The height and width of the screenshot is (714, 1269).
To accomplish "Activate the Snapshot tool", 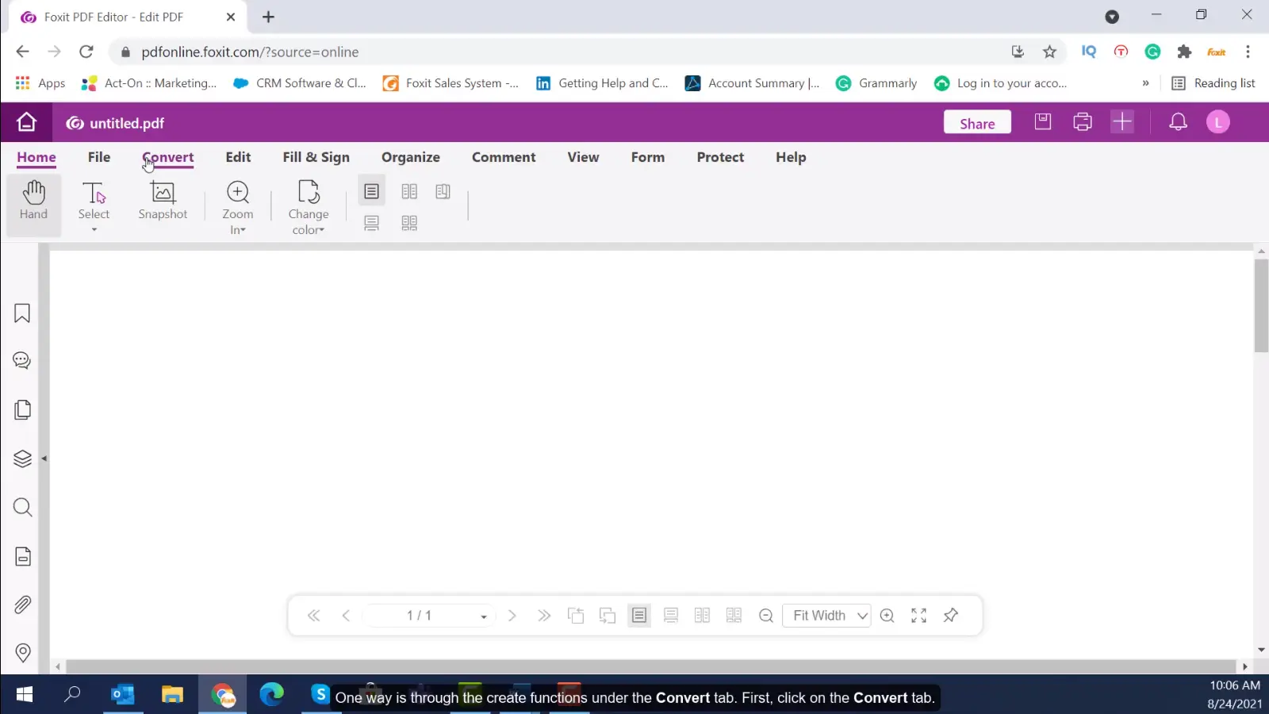I will pos(163,202).
